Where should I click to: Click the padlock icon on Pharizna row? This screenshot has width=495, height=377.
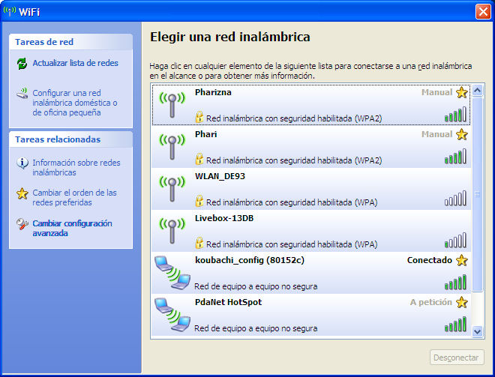click(x=199, y=117)
